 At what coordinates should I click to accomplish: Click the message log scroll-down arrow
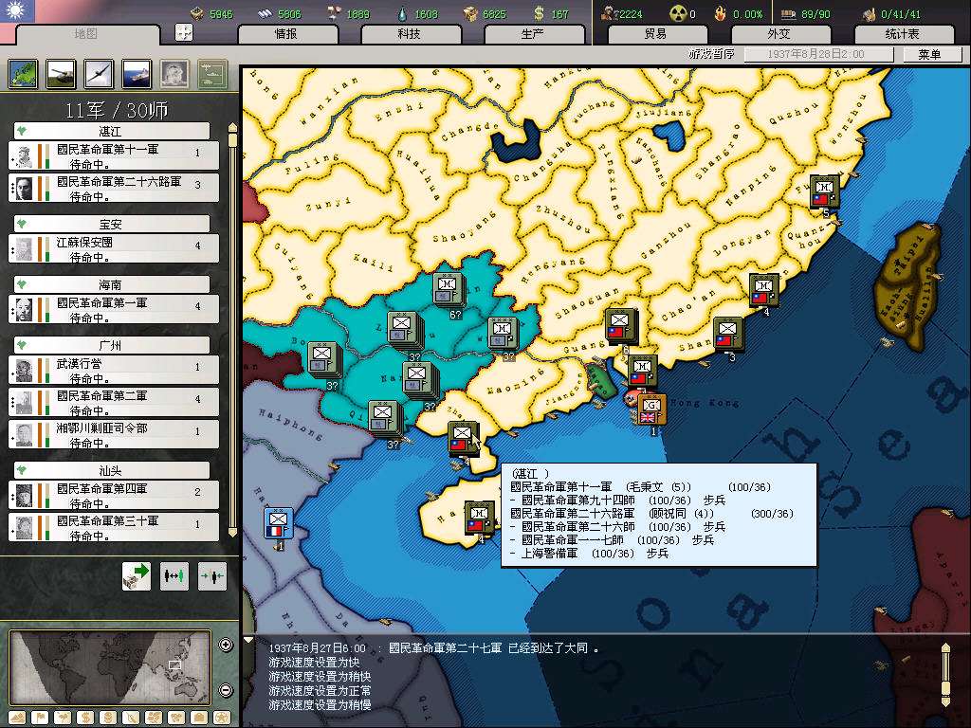tap(945, 702)
